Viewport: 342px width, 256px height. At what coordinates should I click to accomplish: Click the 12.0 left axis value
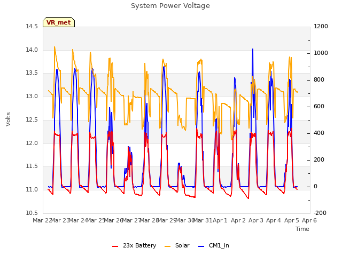tap(32, 143)
